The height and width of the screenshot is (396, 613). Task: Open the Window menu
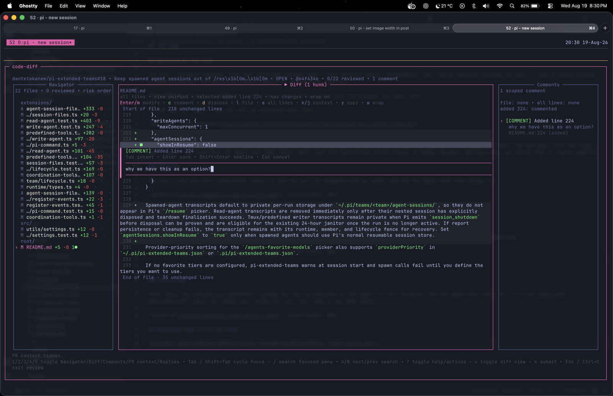pyautogui.click(x=102, y=6)
